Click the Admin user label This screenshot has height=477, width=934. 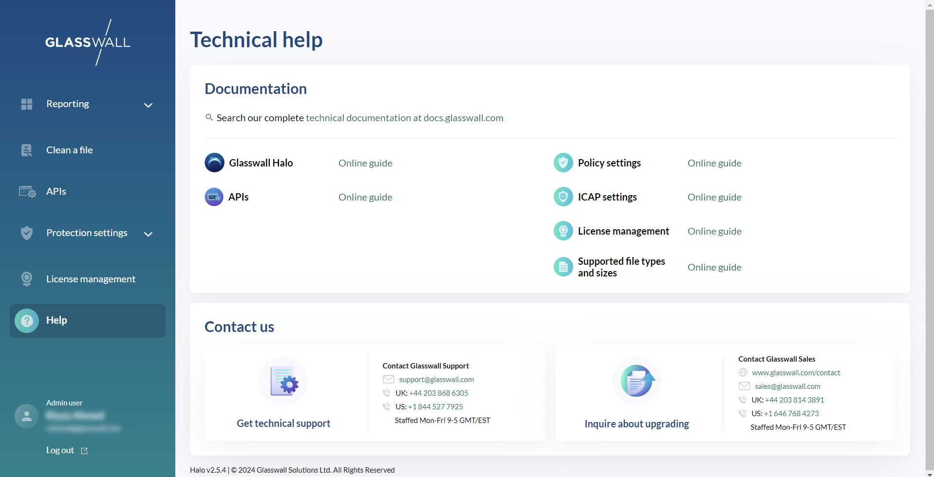[x=64, y=403]
